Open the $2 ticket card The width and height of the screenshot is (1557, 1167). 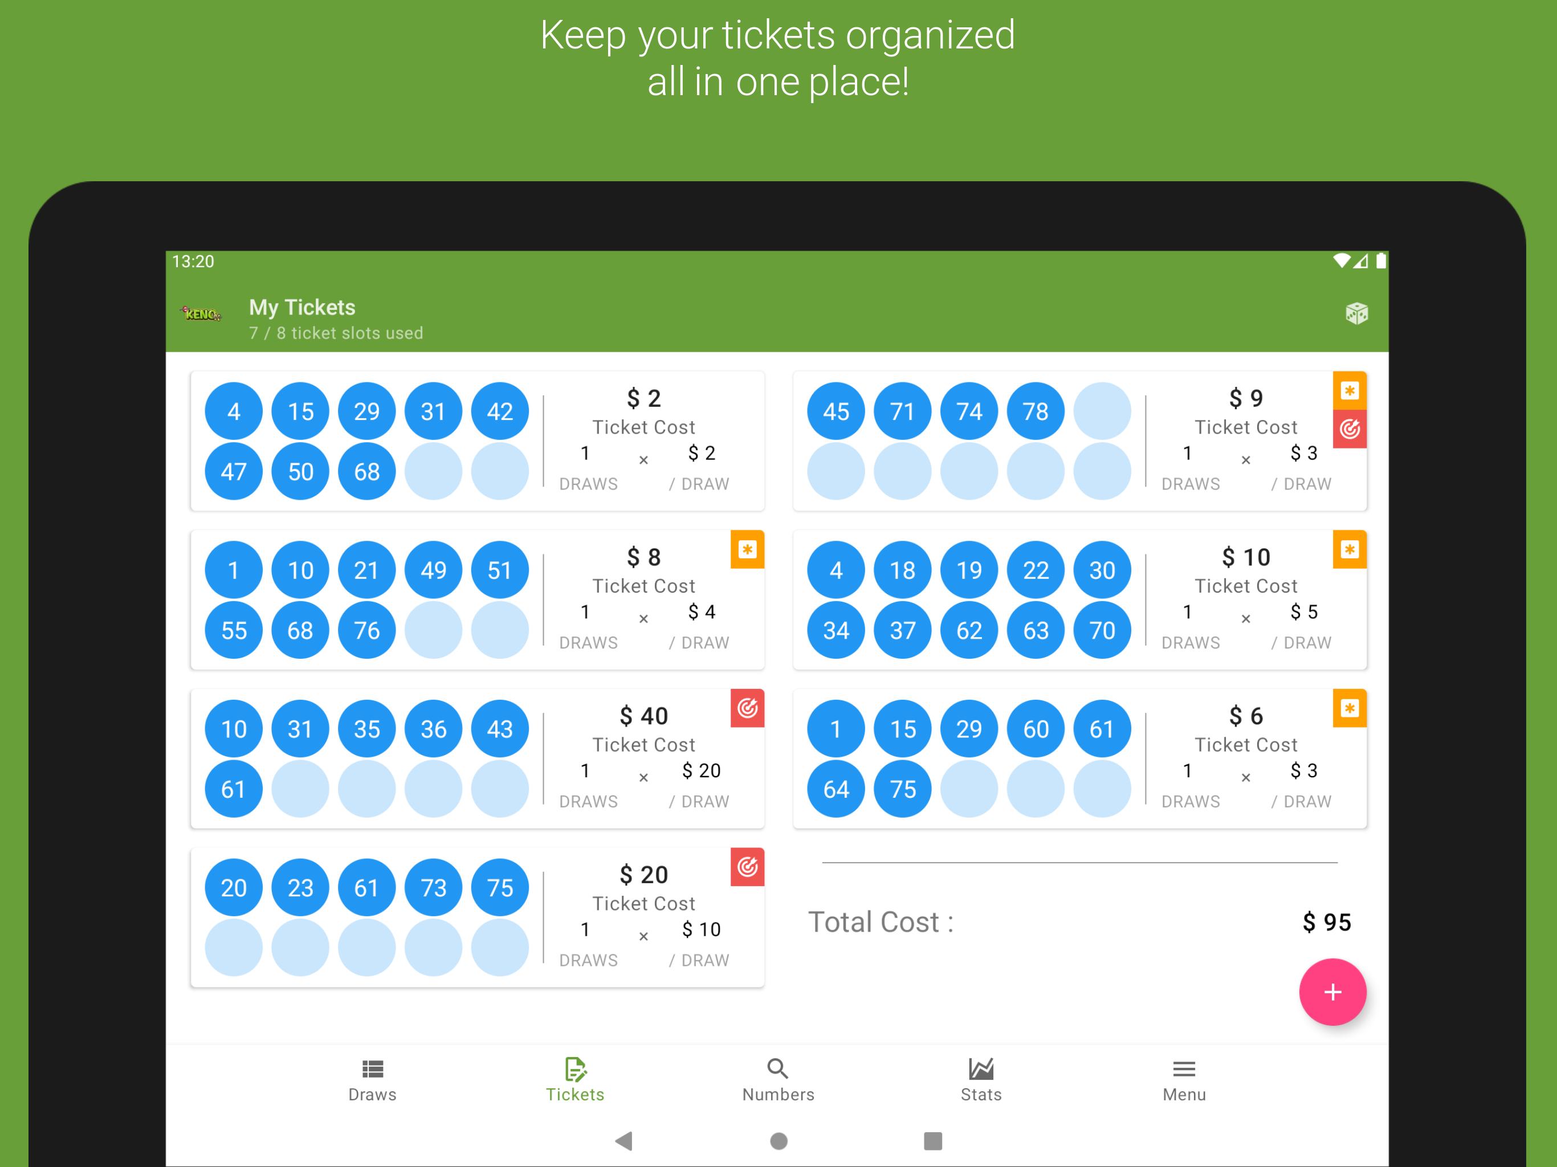643,440
